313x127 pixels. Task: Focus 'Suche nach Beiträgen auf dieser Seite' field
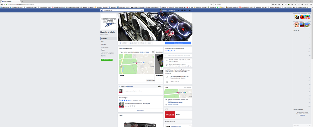pos(178,56)
